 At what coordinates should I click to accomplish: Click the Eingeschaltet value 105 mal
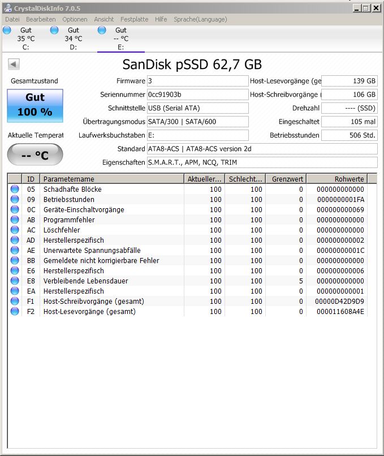(350, 122)
